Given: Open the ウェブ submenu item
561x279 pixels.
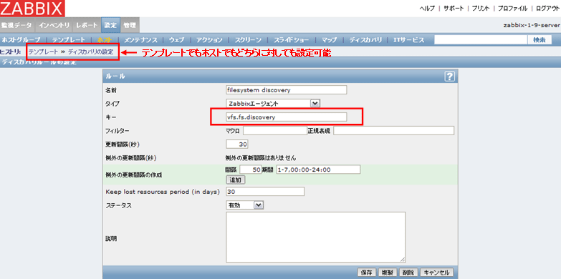Looking at the screenshot, I should point(177,40).
